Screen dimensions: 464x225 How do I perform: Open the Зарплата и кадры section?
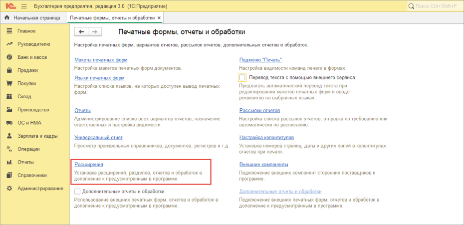tap(35, 136)
